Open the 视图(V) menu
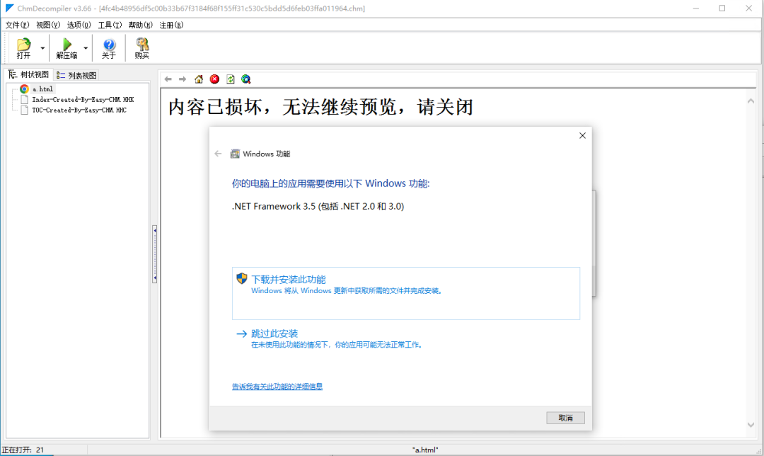This screenshot has height=456, width=764. click(x=48, y=25)
